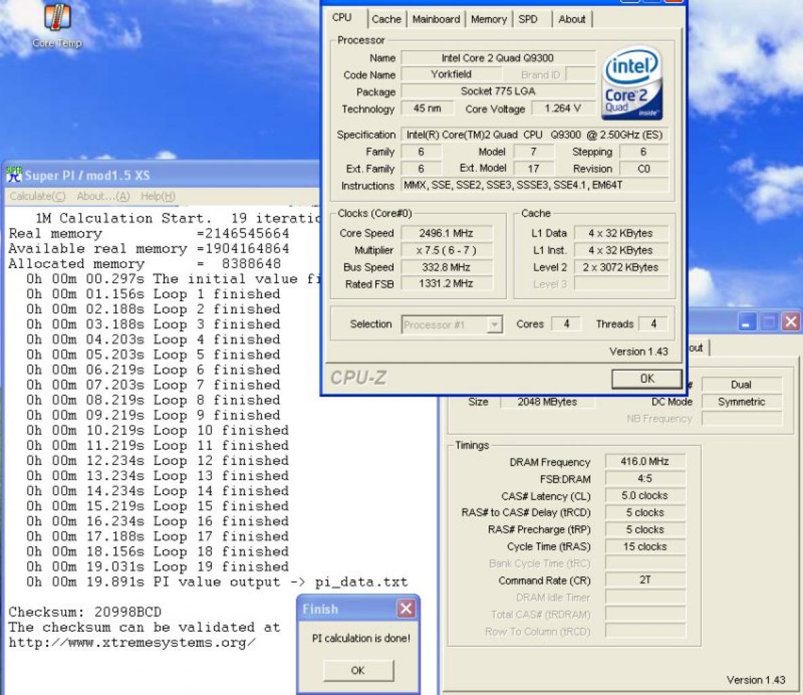This screenshot has width=803, height=695.
Task: Click the Core Speed value 2496.1 MHz
Action: coord(446,233)
